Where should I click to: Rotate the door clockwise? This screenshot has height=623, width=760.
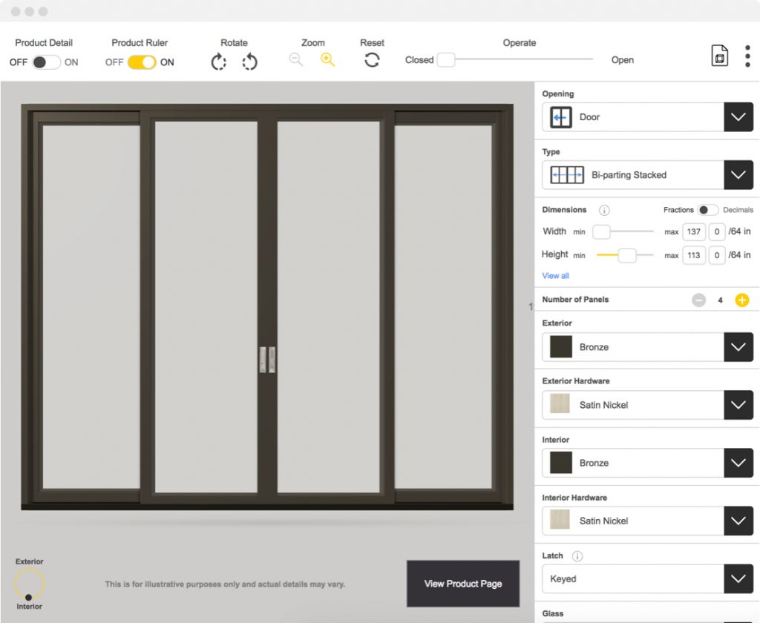click(x=219, y=62)
